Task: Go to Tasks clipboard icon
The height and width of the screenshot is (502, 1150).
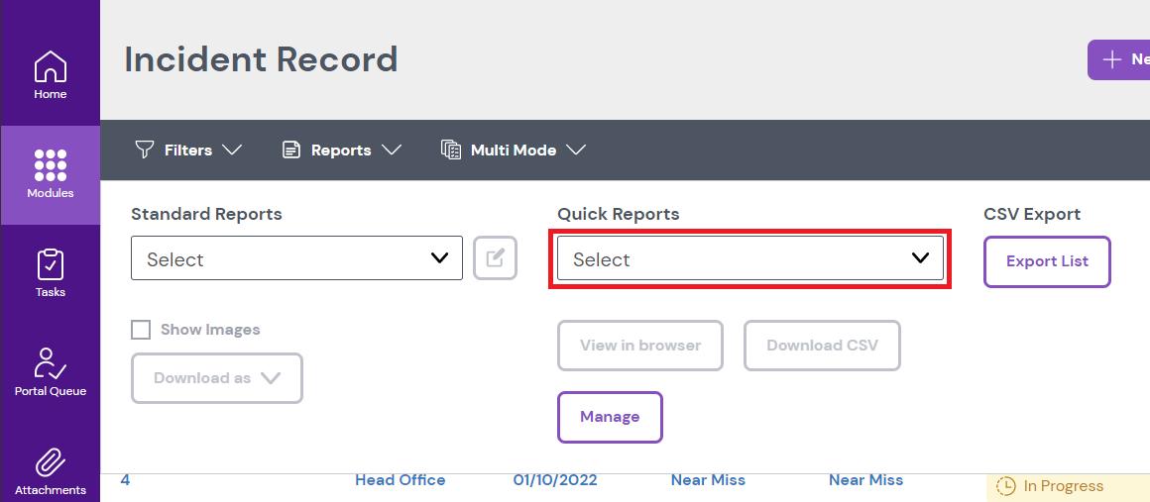Action: tap(50, 264)
